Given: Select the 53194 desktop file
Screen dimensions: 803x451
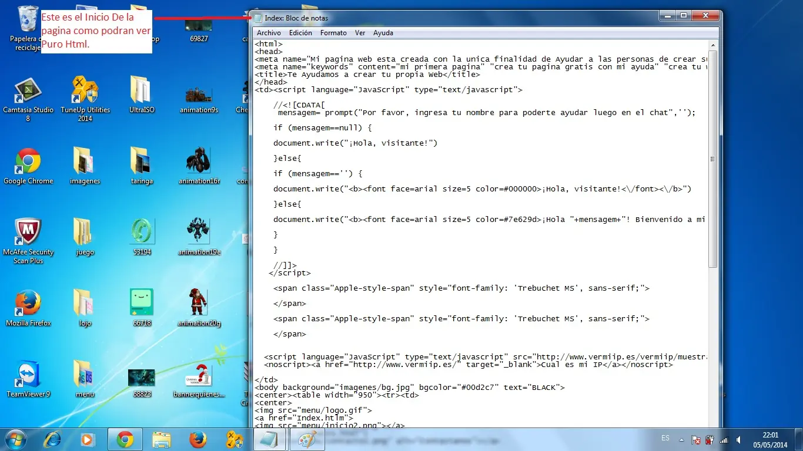Looking at the screenshot, I should (x=142, y=238).
